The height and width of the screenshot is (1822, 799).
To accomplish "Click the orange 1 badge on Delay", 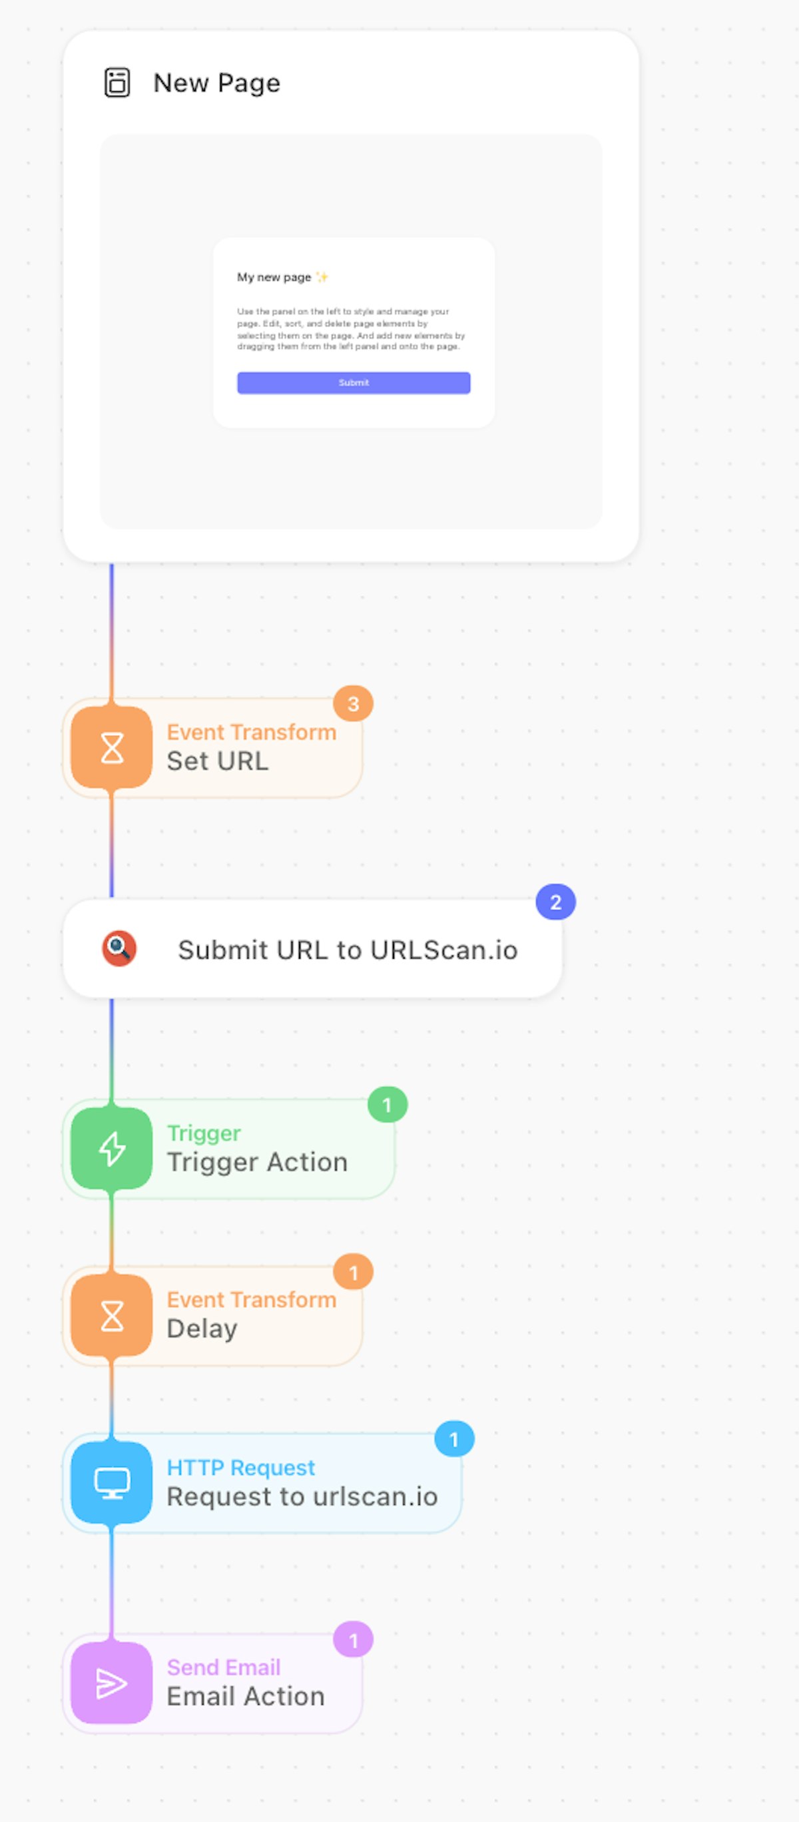I will point(353,1273).
